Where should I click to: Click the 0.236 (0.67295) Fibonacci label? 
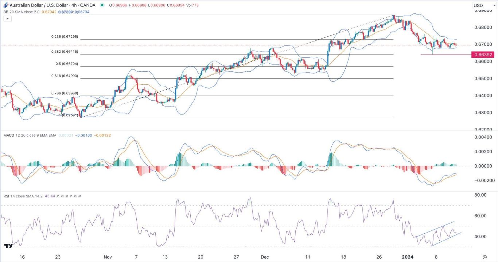(64, 37)
